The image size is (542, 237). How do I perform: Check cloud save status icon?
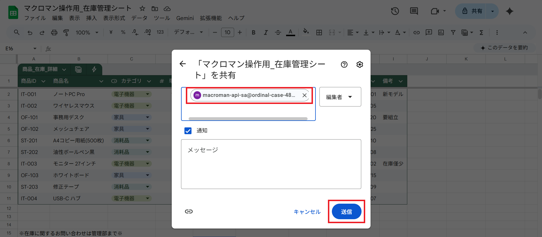[x=167, y=8]
